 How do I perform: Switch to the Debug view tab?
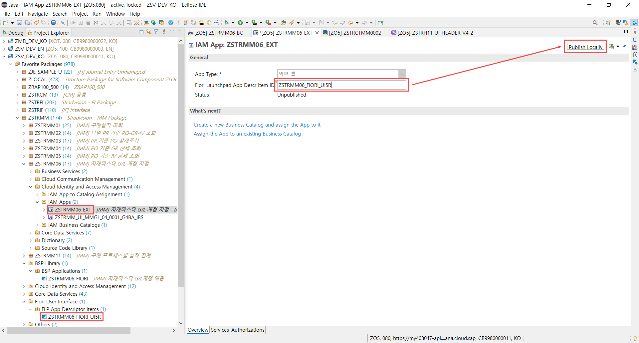click(13, 33)
